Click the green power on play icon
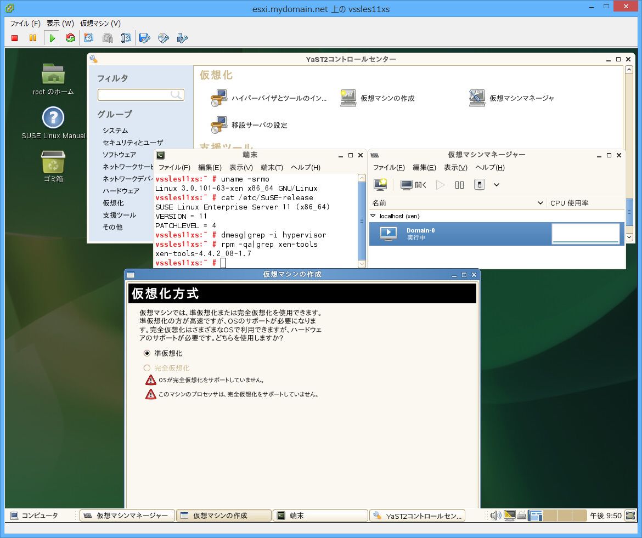This screenshot has width=642, height=538. tap(52, 38)
